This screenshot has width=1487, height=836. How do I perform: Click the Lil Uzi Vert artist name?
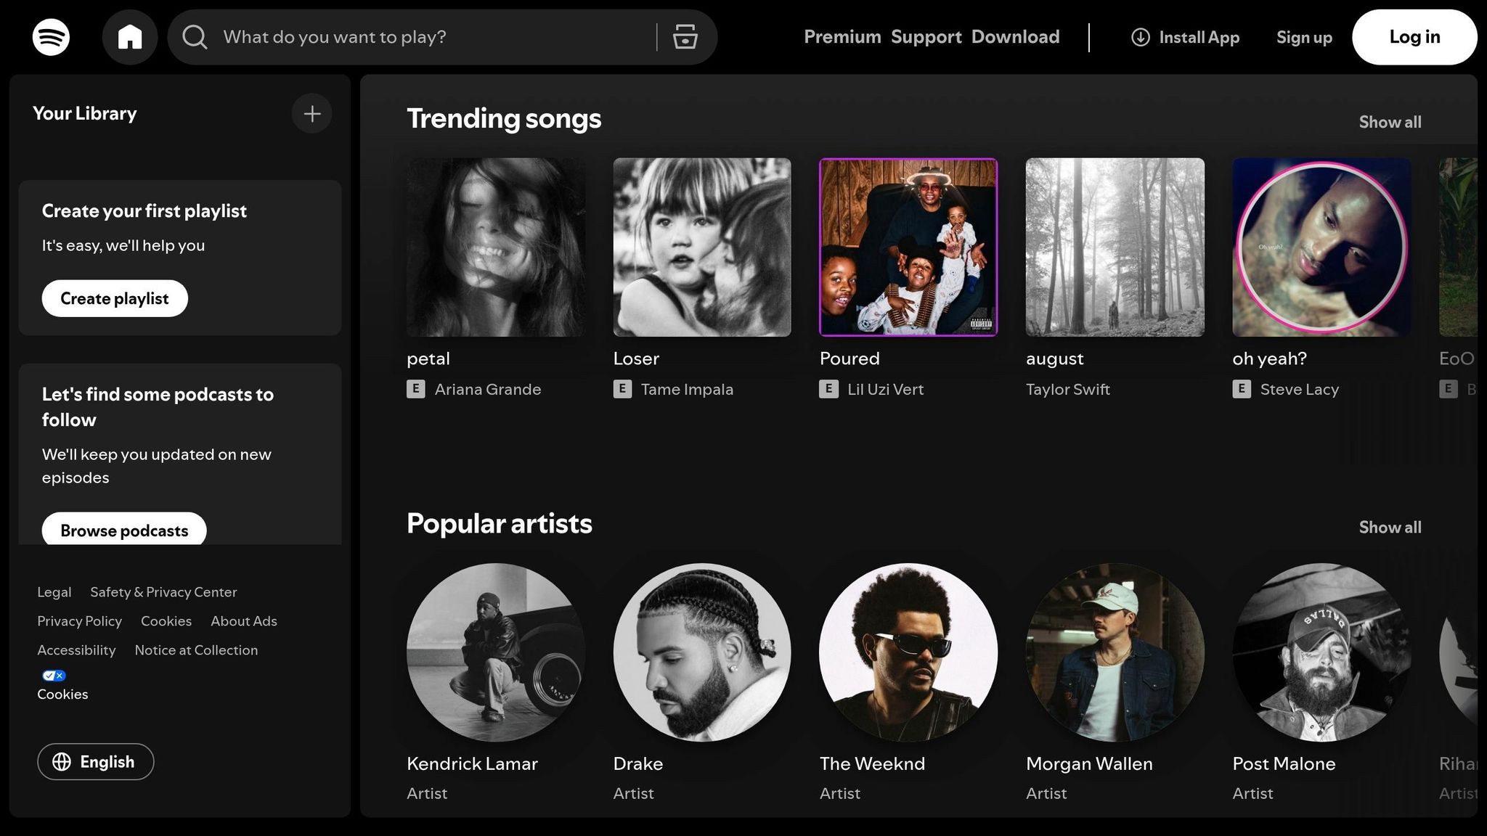point(885,390)
